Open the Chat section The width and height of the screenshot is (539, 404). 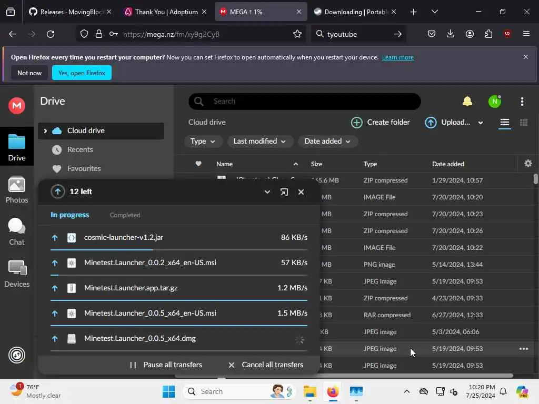click(x=17, y=232)
